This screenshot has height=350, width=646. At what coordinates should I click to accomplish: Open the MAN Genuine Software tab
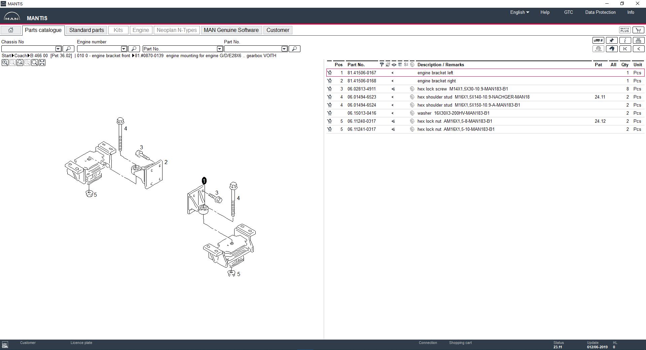[x=231, y=30]
